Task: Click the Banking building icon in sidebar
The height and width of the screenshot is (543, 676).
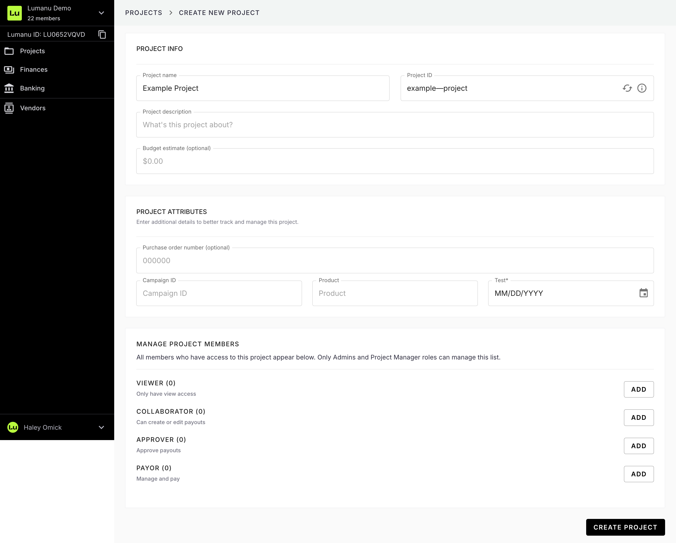Action: pyautogui.click(x=9, y=88)
